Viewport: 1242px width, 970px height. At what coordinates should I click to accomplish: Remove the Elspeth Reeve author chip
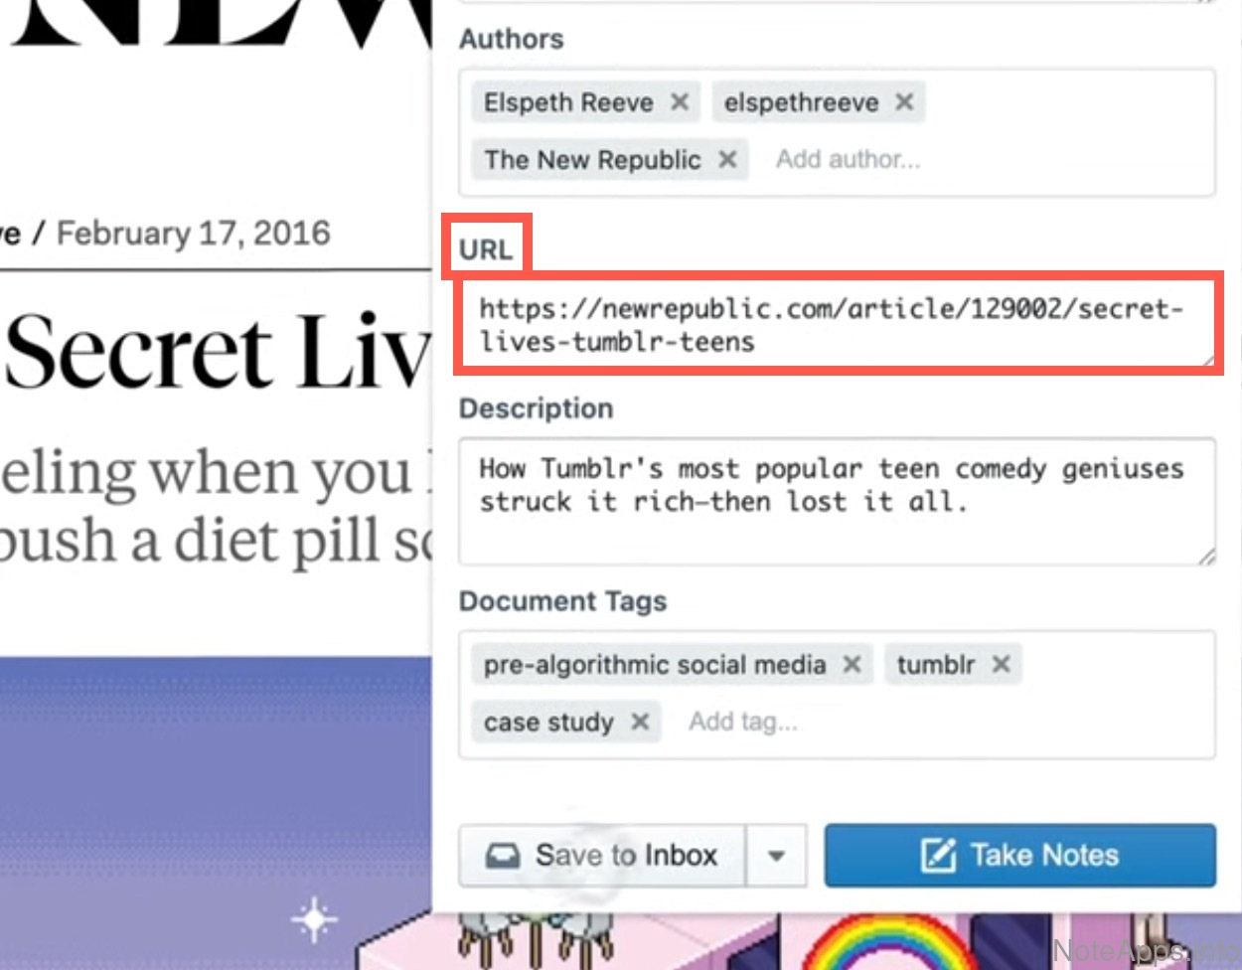click(x=680, y=102)
